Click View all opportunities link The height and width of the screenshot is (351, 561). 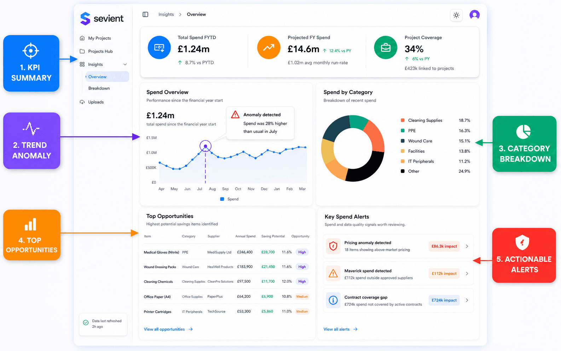[x=164, y=329]
